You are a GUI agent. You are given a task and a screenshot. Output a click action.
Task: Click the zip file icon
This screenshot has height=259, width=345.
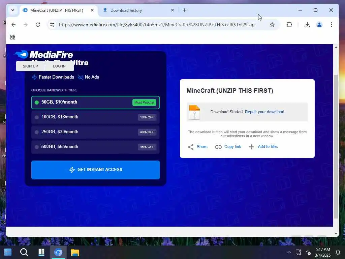point(194,112)
